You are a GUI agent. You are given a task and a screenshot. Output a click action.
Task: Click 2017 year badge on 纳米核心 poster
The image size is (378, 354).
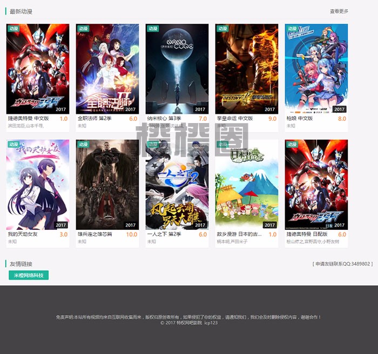tap(200, 109)
